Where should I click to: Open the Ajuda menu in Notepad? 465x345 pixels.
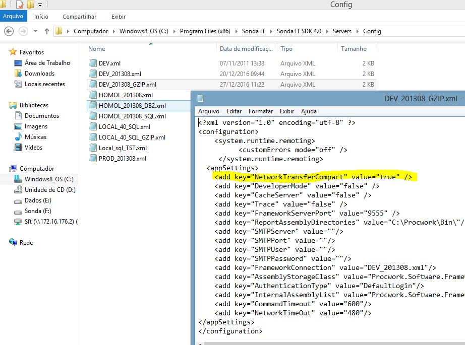(x=309, y=111)
